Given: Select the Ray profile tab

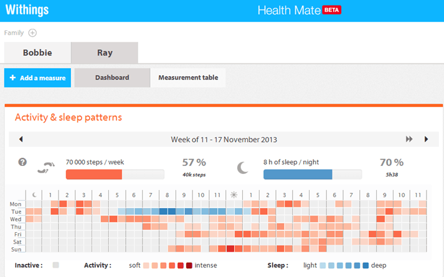Looking at the screenshot, I should click(x=105, y=53).
